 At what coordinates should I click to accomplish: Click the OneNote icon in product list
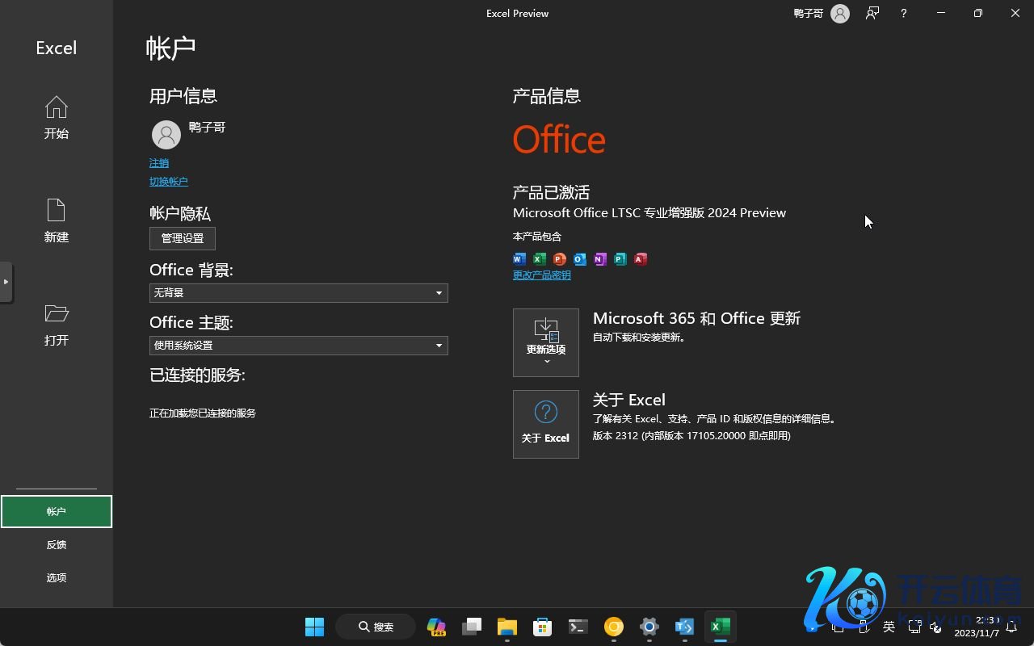600,258
